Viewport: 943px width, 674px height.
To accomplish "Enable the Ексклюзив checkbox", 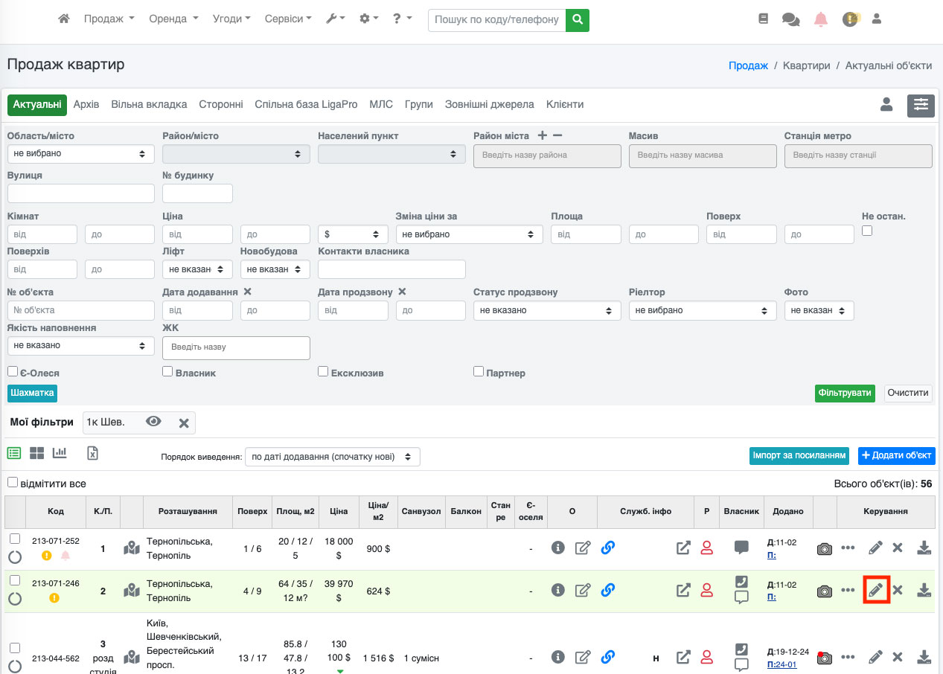I will (323, 371).
